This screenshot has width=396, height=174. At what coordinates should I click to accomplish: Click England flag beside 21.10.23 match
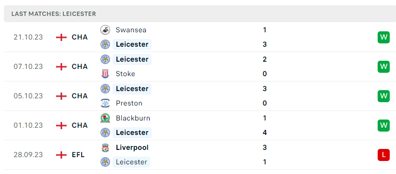(x=61, y=37)
